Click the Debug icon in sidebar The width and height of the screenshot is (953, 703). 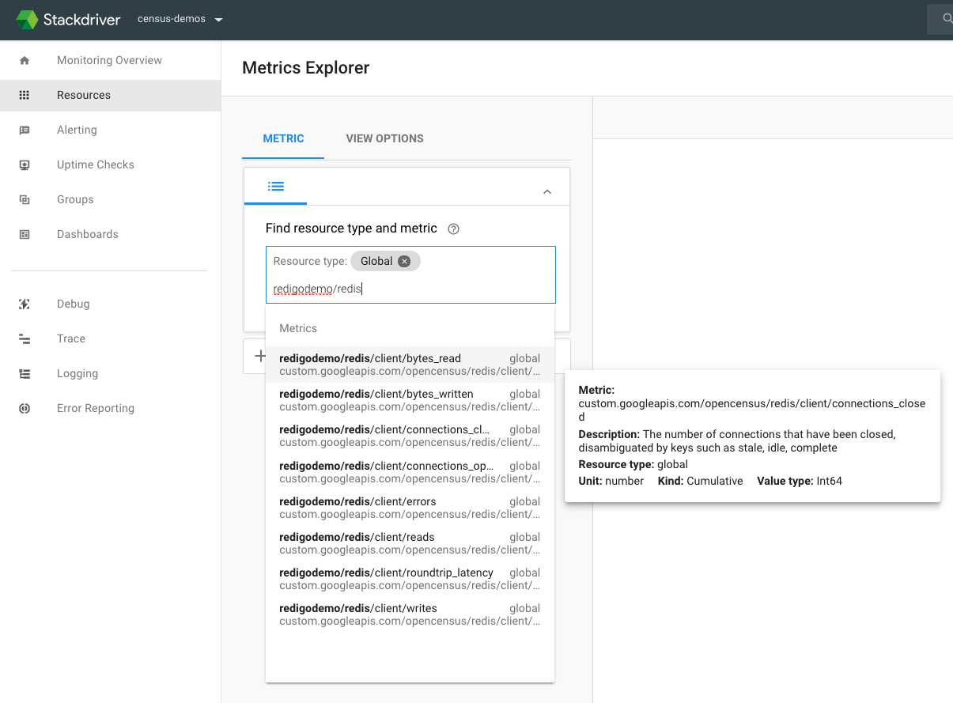pos(25,304)
